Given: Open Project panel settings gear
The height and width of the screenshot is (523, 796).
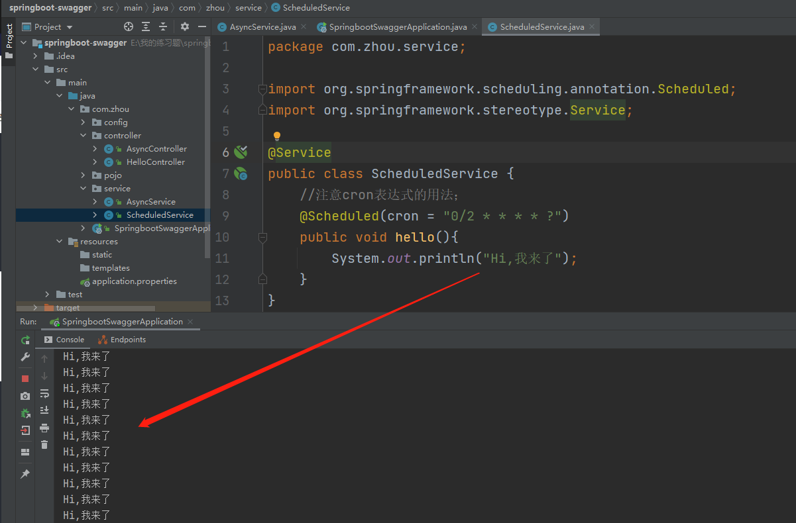Looking at the screenshot, I should click(x=185, y=26).
